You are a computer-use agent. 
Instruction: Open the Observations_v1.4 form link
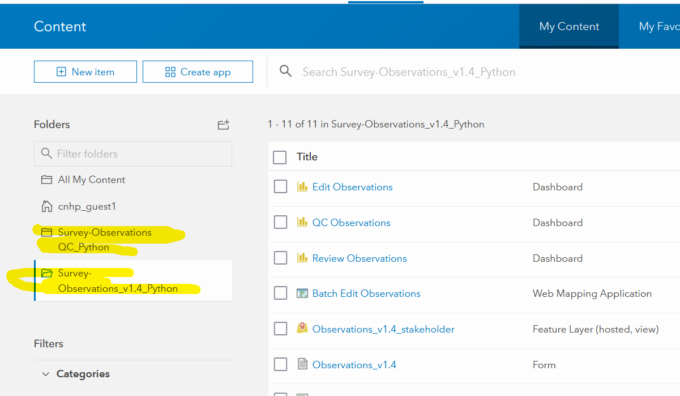pos(354,365)
